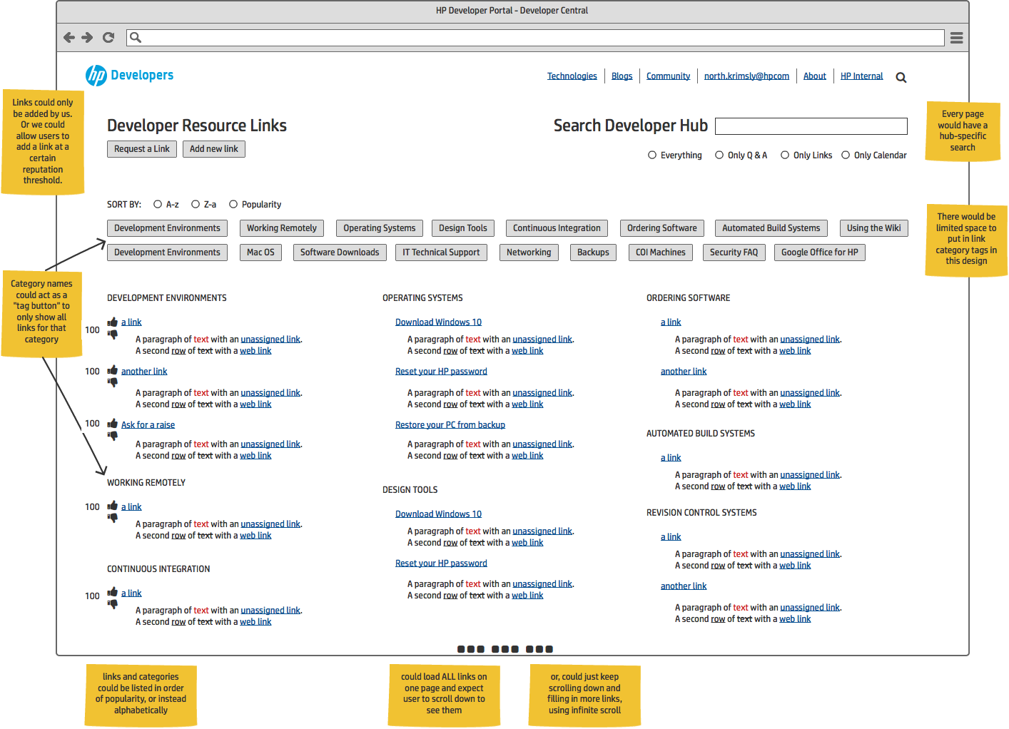Open 'a link' under Revision Control Systems

[x=671, y=537]
